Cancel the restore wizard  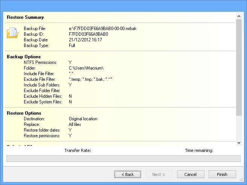click(x=191, y=174)
